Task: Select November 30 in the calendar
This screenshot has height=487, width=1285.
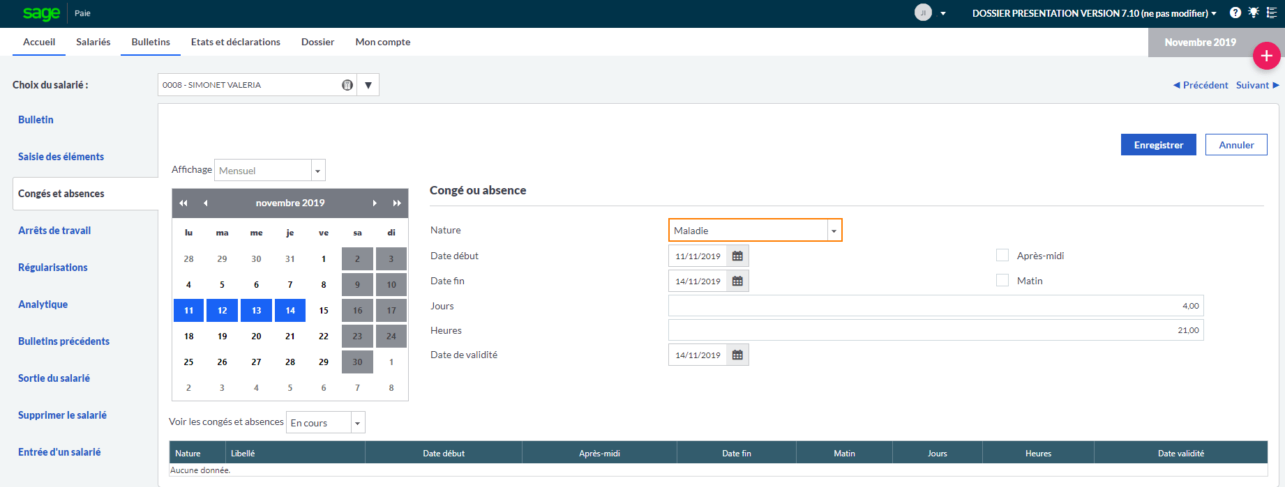Action: pyautogui.click(x=357, y=362)
